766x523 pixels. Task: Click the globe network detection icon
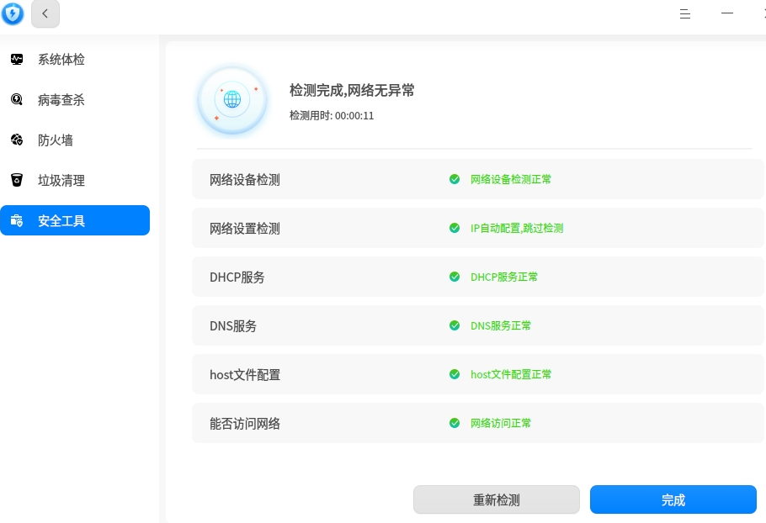click(232, 100)
